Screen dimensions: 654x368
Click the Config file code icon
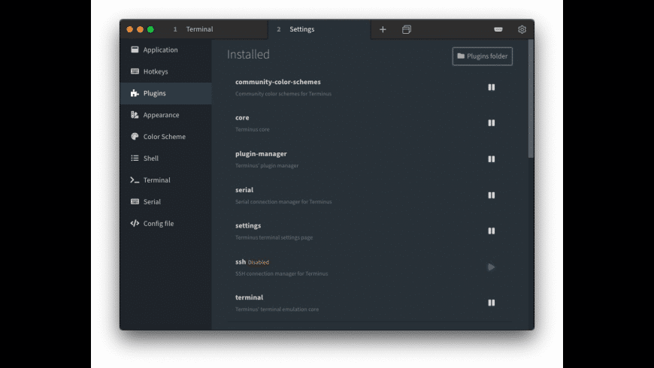135,223
